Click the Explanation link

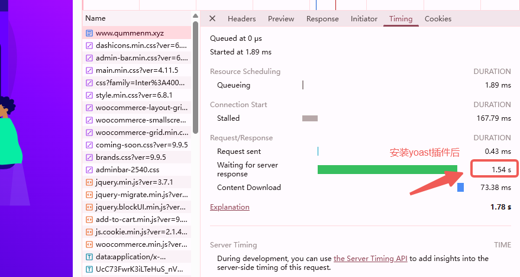230,207
